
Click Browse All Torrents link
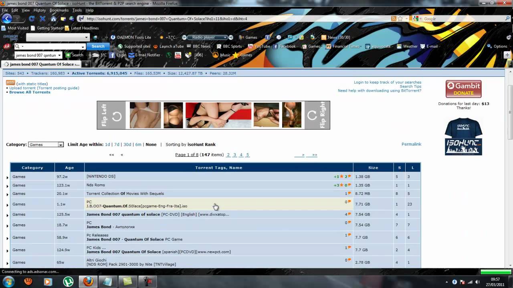click(30, 92)
